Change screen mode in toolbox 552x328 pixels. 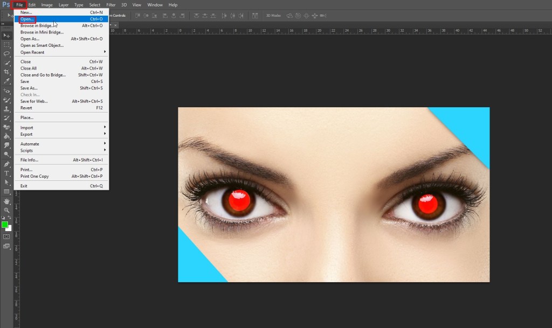[6, 246]
